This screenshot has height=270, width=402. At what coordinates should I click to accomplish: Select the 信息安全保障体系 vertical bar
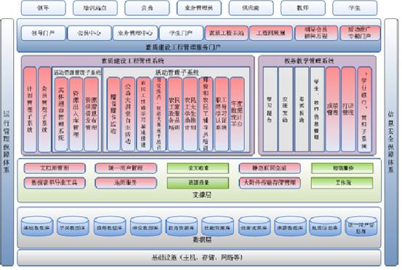click(x=391, y=142)
